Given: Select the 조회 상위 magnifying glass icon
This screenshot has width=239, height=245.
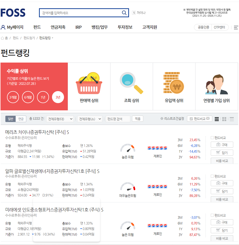Looking at the screenshot, I should point(131,83).
